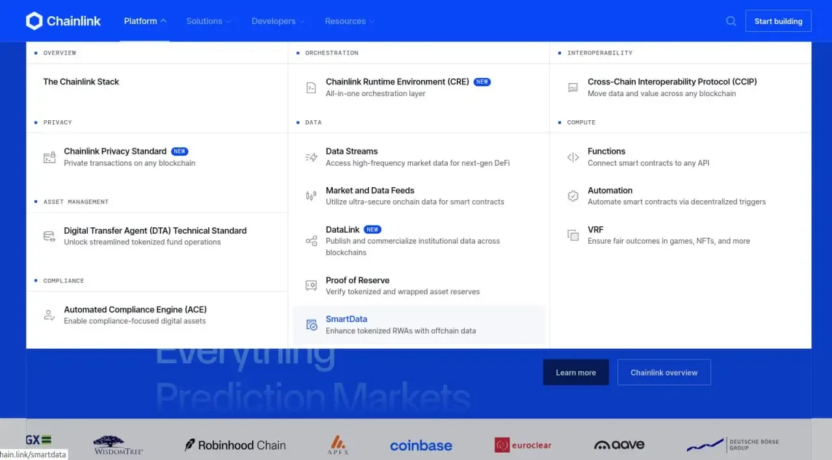Screen dimensions: 832x460
Task: Click 'Private transactions on any blockchain' text
Action: point(129,163)
